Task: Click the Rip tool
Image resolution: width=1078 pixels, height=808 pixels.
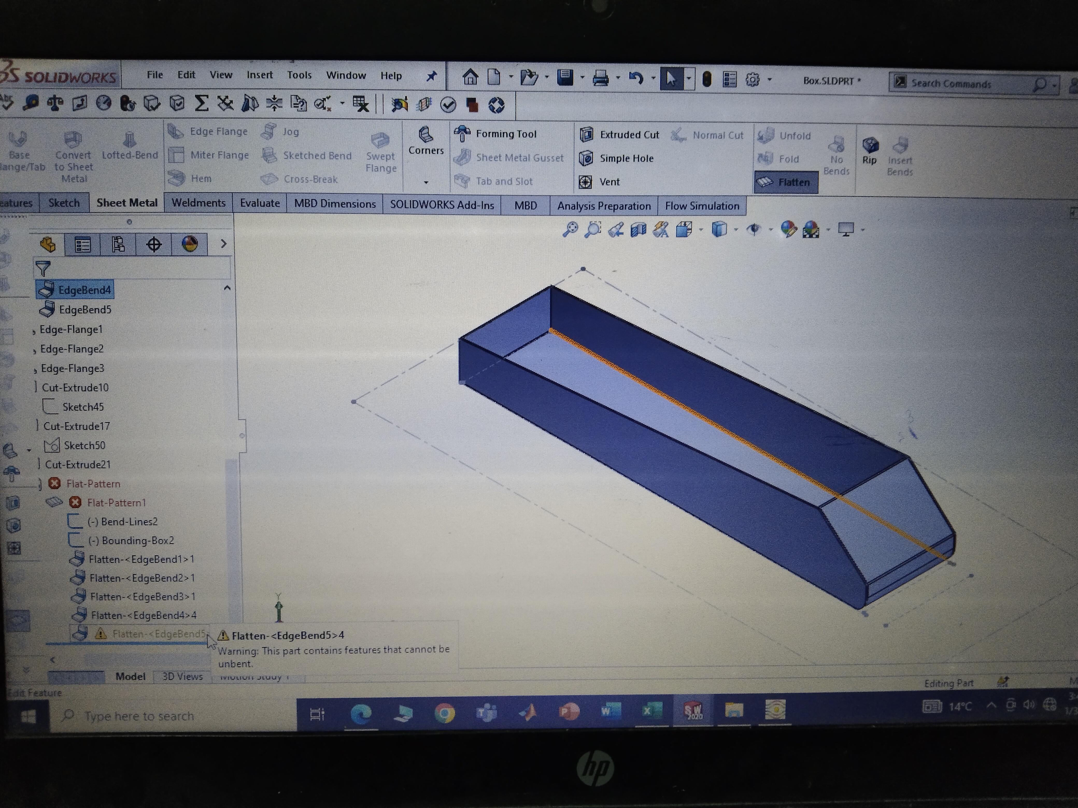Action: pos(870,151)
